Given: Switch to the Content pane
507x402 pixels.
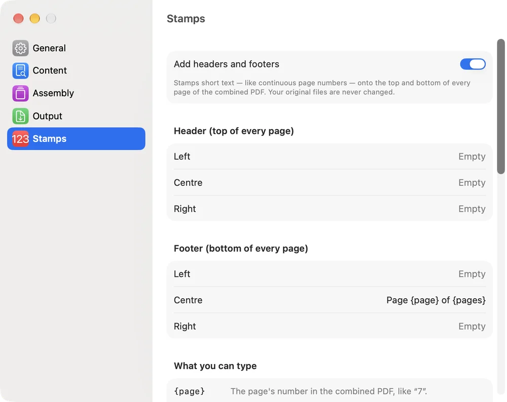Looking at the screenshot, I should (x=76, y=71).
